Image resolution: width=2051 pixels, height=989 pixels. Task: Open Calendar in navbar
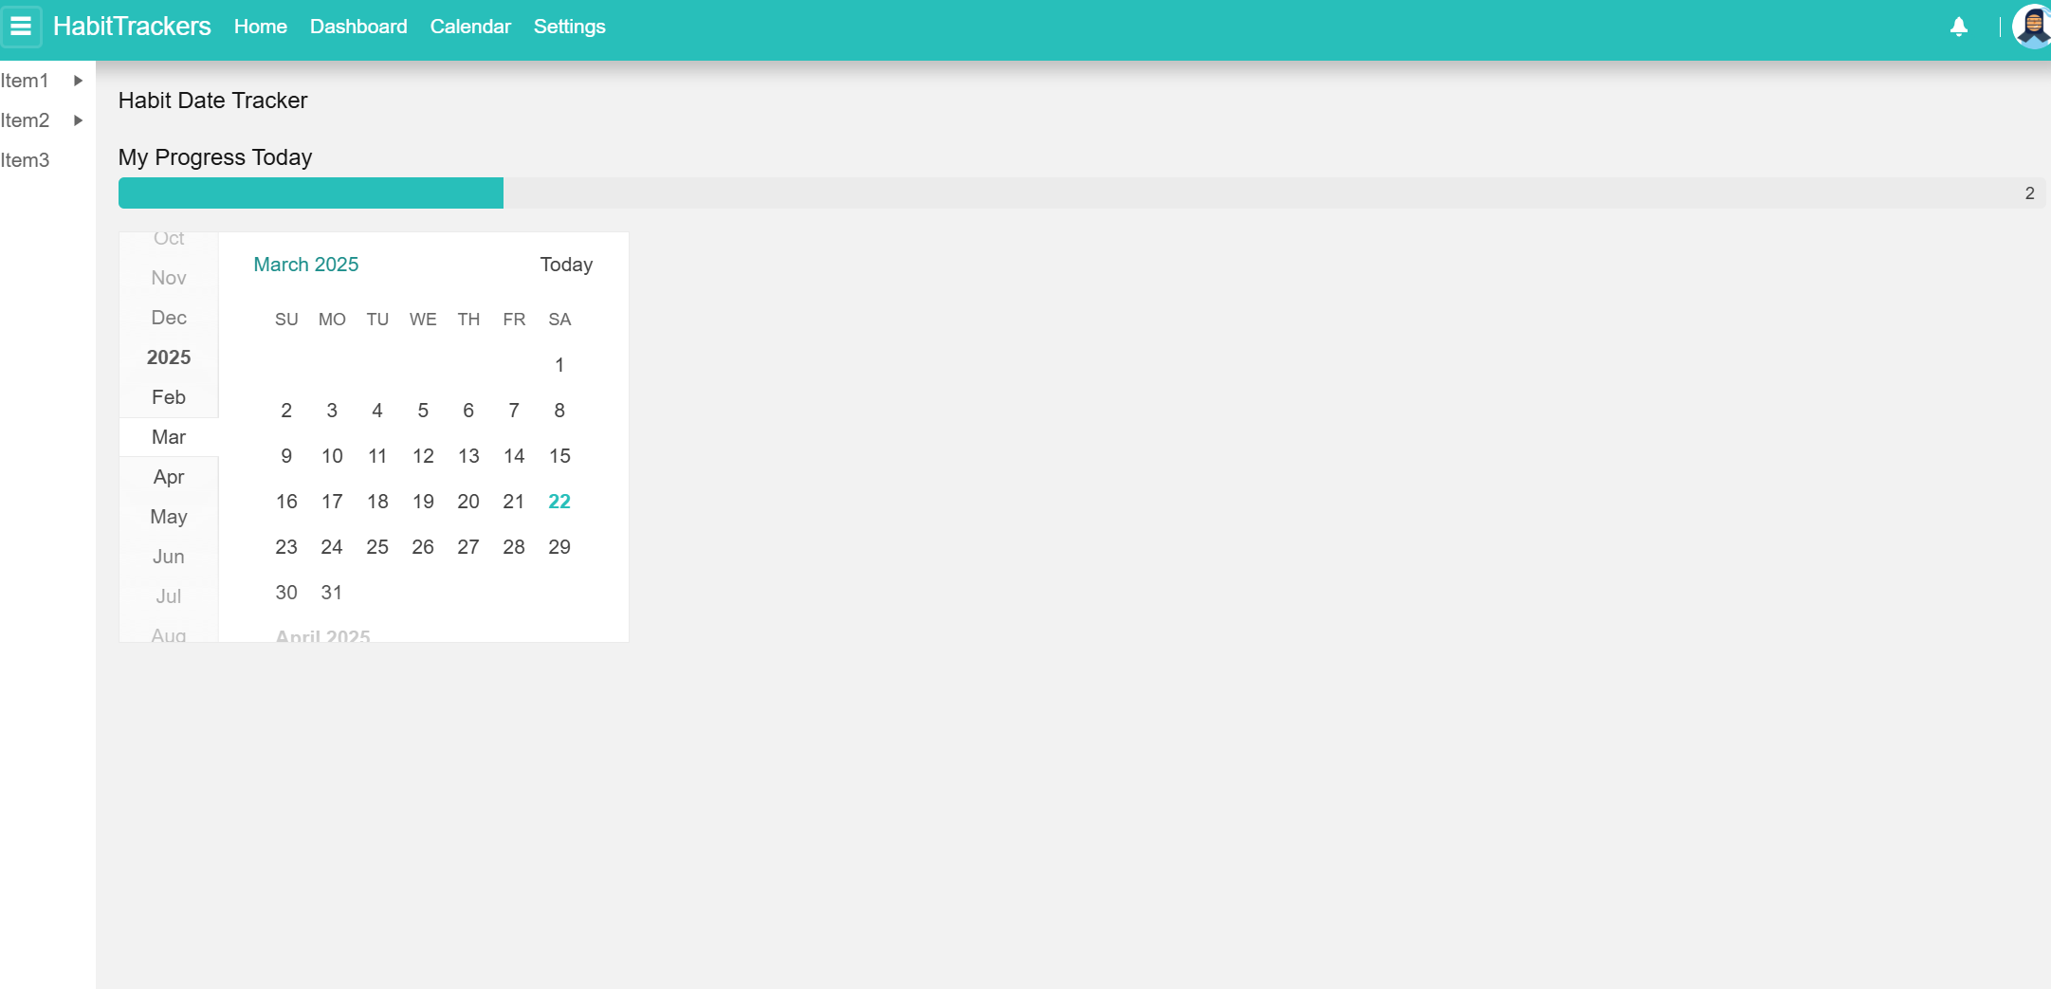tap(470, 27)
